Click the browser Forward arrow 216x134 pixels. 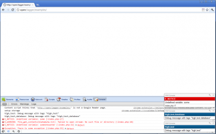click(x=8, y=10)
